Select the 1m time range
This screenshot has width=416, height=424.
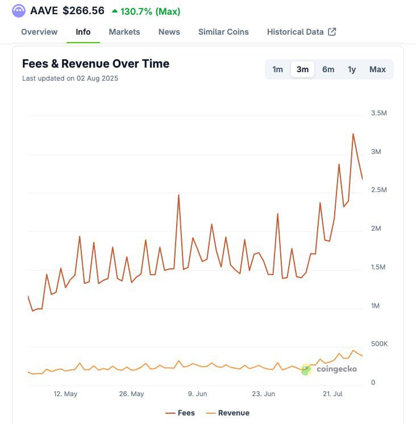pyautogui.click(x=277, y=69)
